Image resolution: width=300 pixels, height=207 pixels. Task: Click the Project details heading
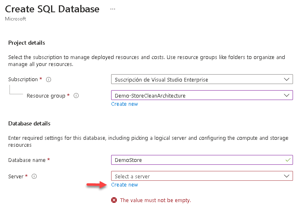(27, 43)
